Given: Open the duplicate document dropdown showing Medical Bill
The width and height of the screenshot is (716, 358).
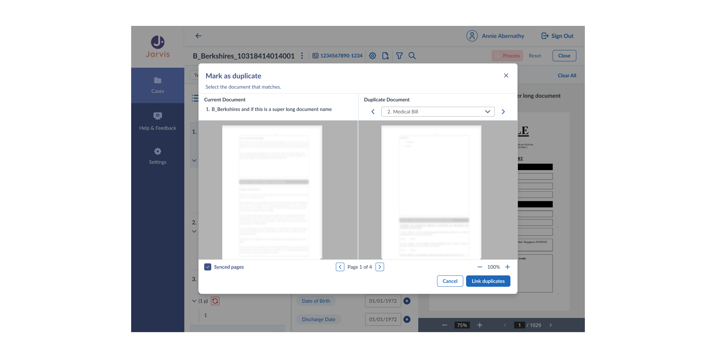Looking at the screenshot, I should [438, 112].
